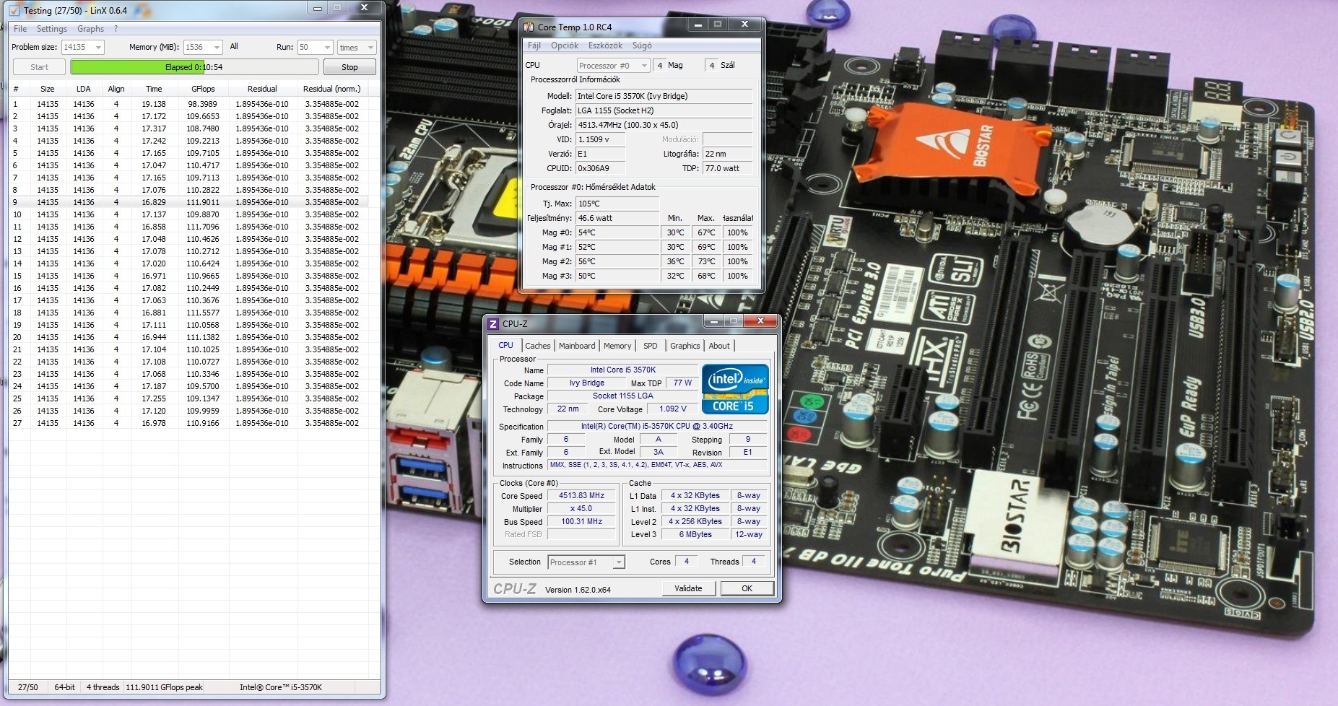Click the CPUID value '0x306A9' in Core Temp
The image size is (1338, 706).
[x=600, y=168]
